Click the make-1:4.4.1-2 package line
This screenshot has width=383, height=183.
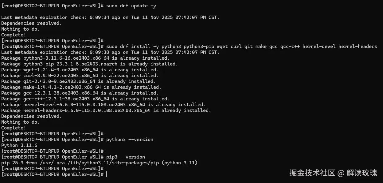pos(81,87)
